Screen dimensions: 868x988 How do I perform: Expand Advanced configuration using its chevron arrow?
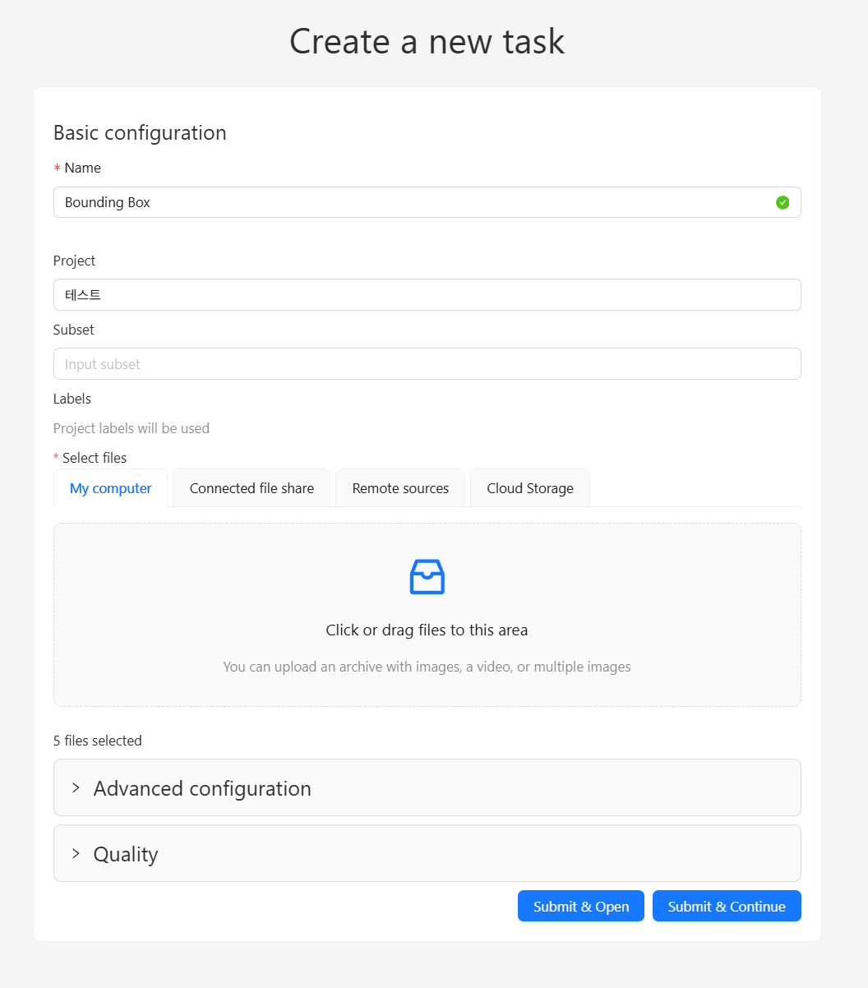tap(76, 788)
